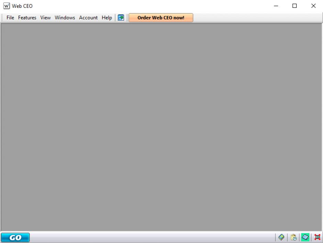Open the Account menu
Viewport: 323px width, 243px height.
click(88, 18)
